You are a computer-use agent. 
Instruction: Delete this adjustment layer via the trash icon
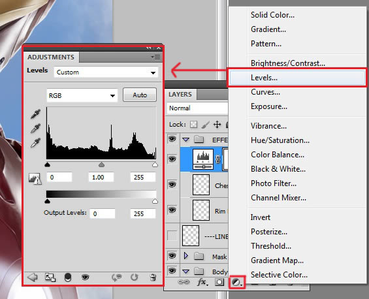coord(153,277)
